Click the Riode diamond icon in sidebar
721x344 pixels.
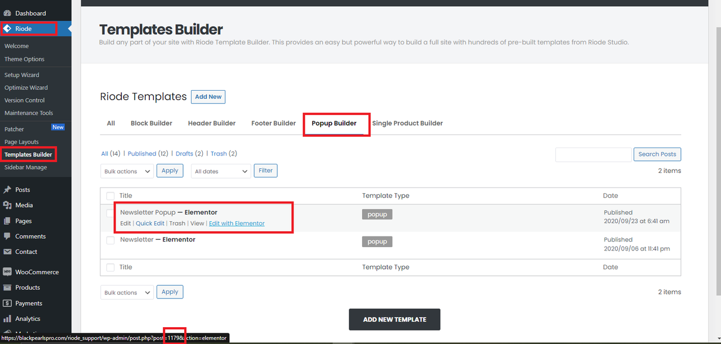coord(7,29)
